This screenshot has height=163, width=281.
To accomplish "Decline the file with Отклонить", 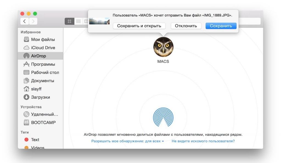I will (186, 26).
